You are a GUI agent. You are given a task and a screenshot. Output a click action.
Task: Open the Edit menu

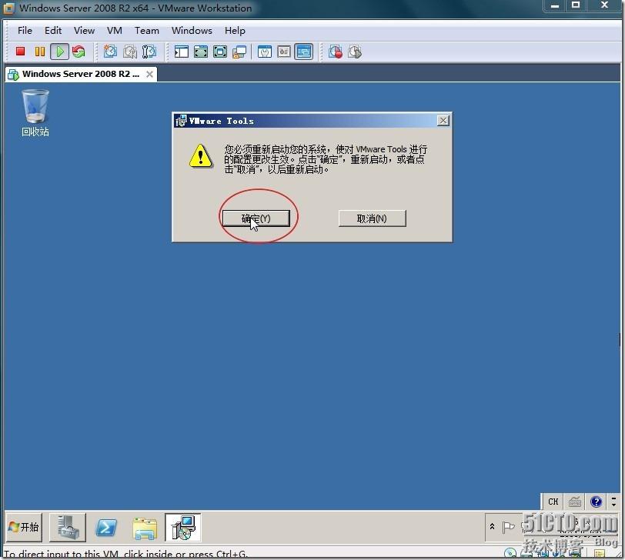click(53, 31)
